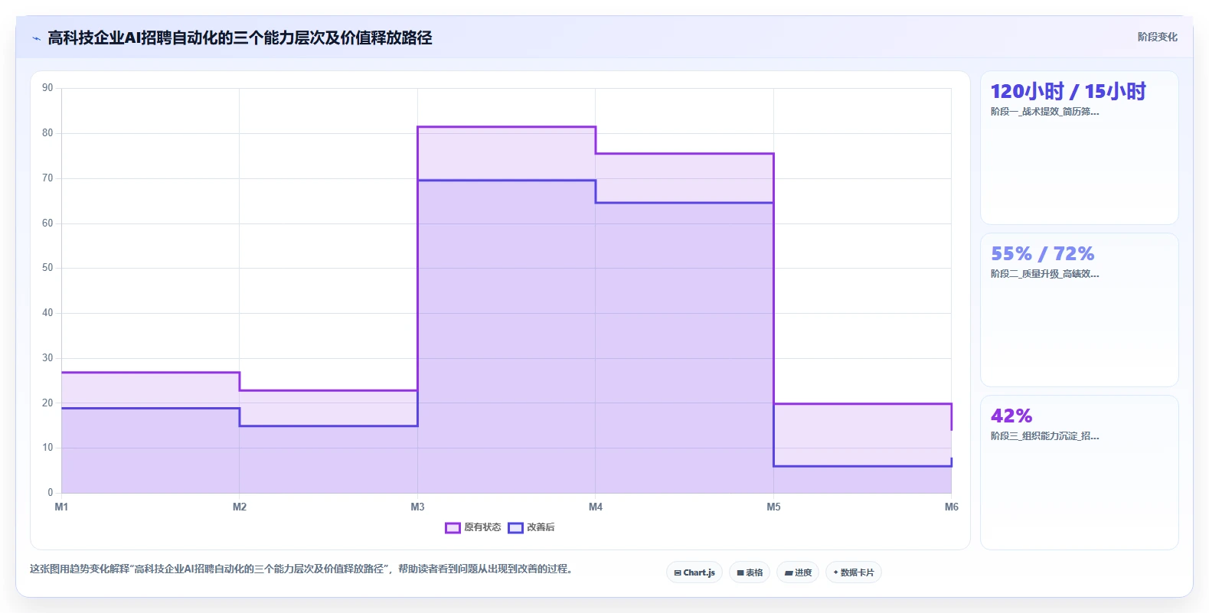The image size is (1209, 613).
Task: Click the 阶段三_组织能力沉淀 card caption
Action: [x=1044, y=436]
